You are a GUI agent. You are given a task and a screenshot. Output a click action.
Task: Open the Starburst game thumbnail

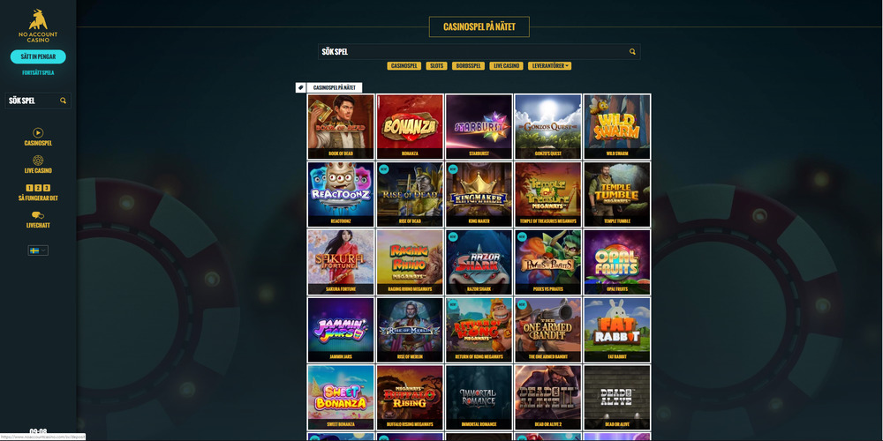pos(479,126)
